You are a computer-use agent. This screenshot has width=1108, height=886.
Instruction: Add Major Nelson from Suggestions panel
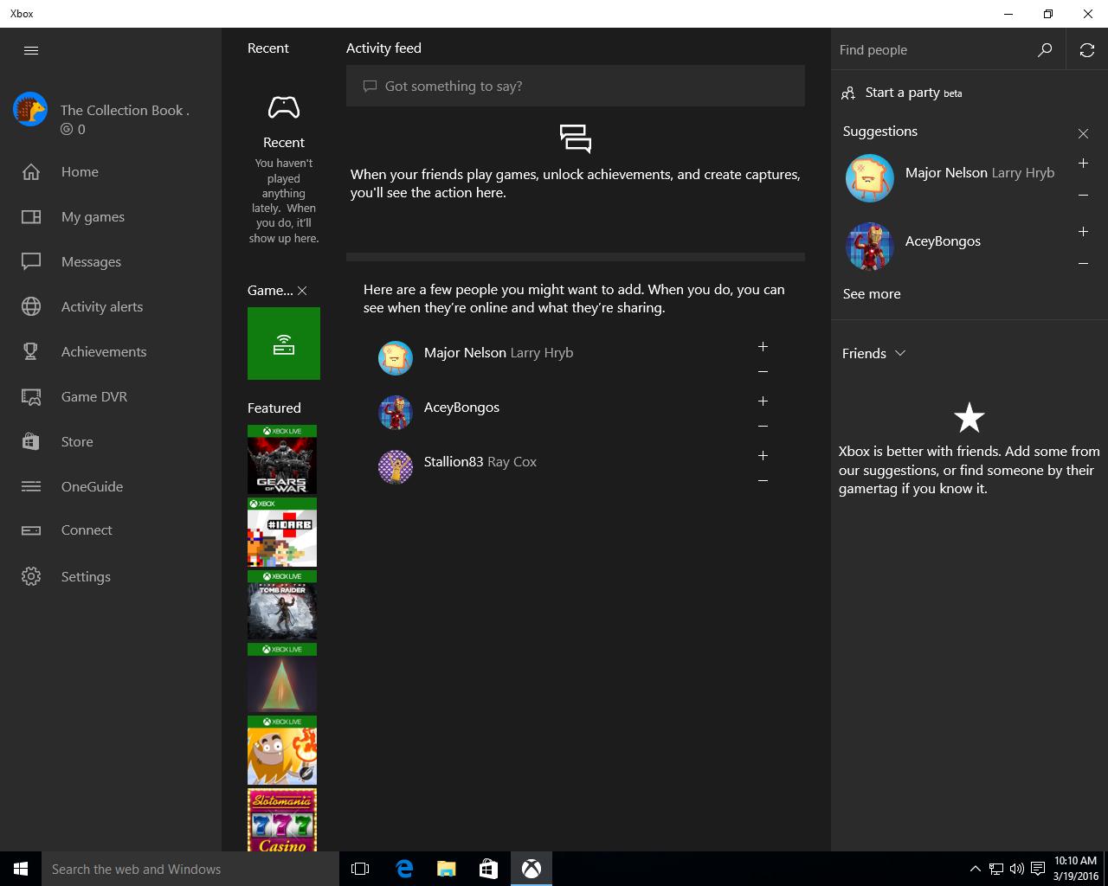click(1083, 163)
